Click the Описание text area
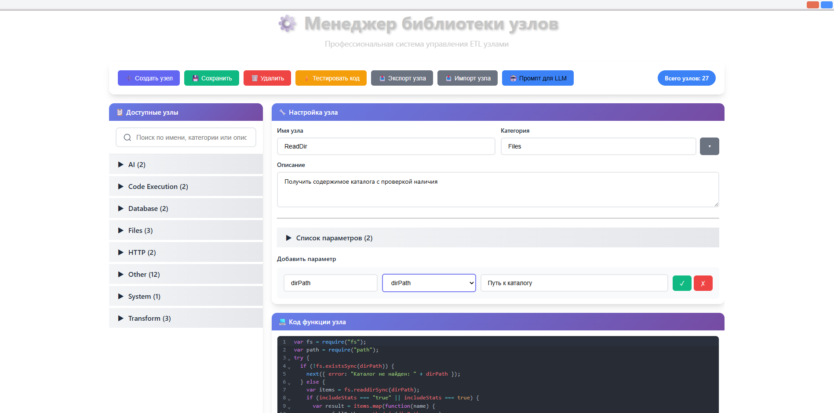 click(x=498, y=189)
